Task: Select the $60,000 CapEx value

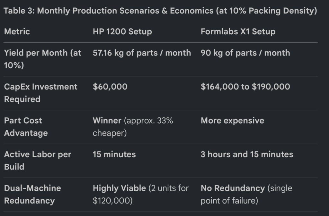Action: click(110, 87)
